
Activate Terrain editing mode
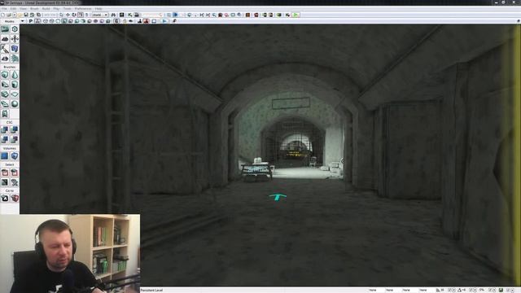[x=5, y=39]
